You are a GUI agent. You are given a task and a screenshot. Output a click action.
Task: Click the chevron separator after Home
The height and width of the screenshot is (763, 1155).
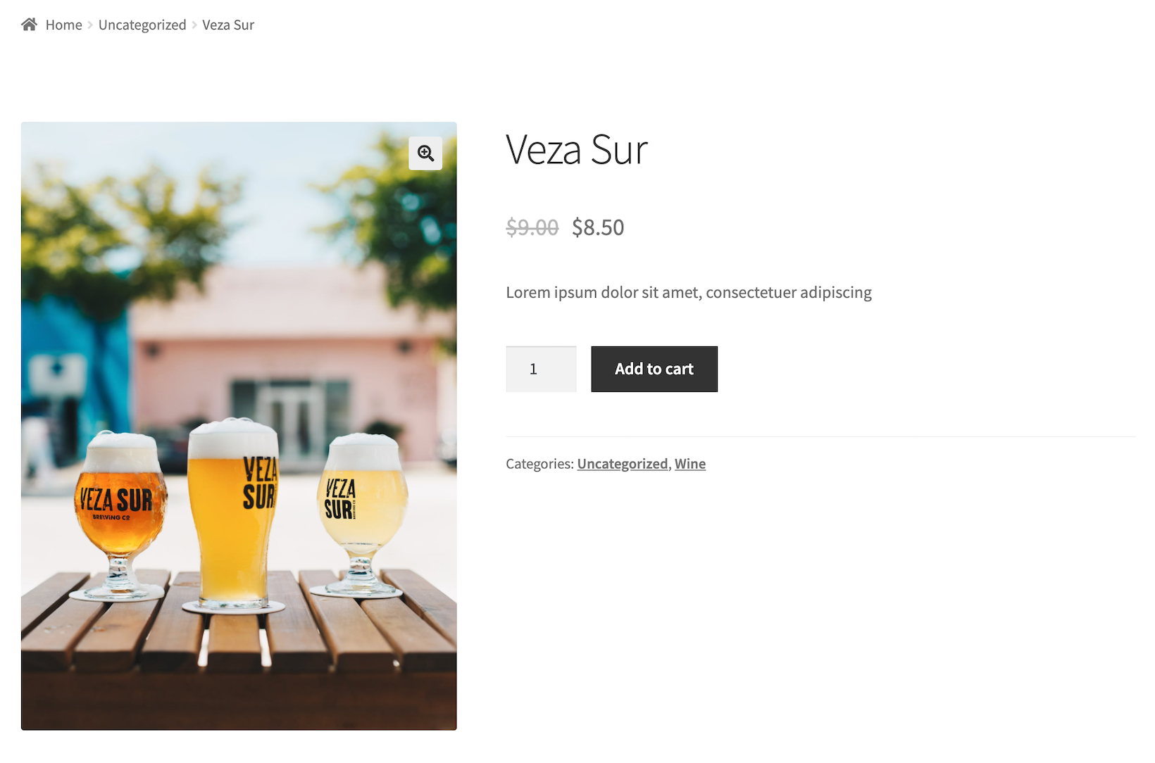point(90,25)
